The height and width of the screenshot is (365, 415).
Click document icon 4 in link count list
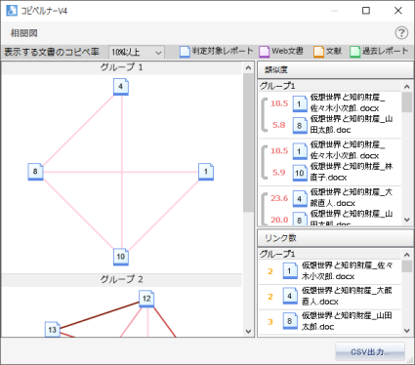[x=290, y=297]
